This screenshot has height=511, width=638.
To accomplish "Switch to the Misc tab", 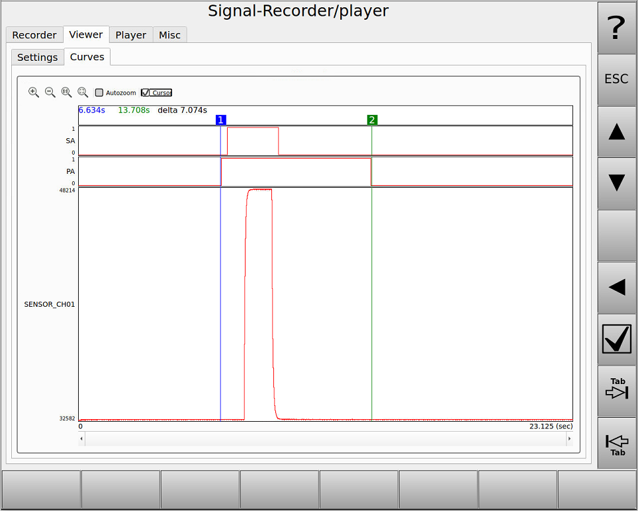I will pos(169,35).
